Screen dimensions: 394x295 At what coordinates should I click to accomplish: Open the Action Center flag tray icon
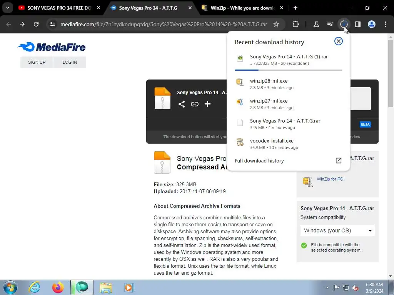(336, 287)
